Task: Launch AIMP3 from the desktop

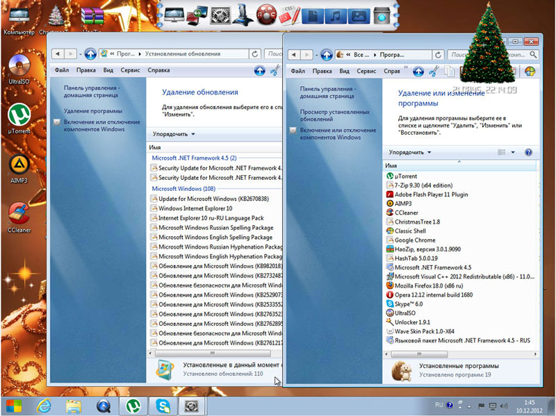Action: [x=19, y=165]
